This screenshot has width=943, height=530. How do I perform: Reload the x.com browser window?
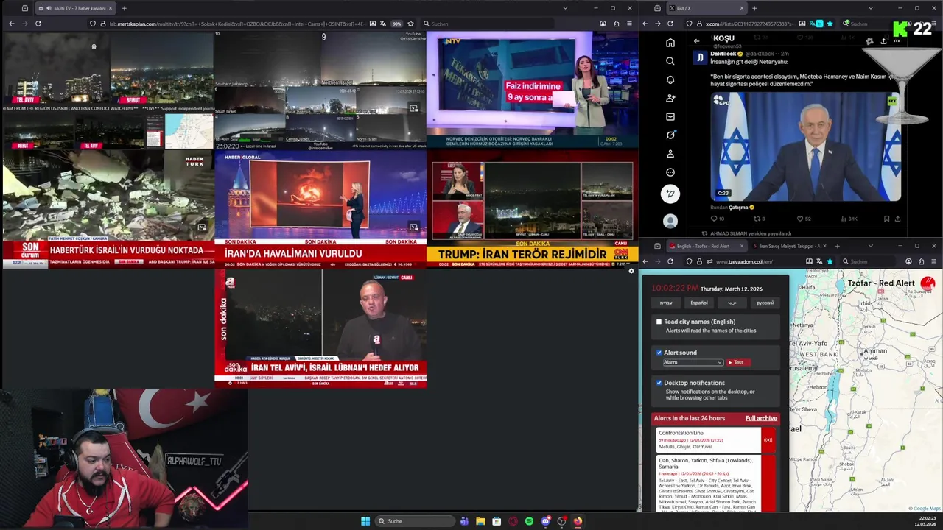point(670,24)
